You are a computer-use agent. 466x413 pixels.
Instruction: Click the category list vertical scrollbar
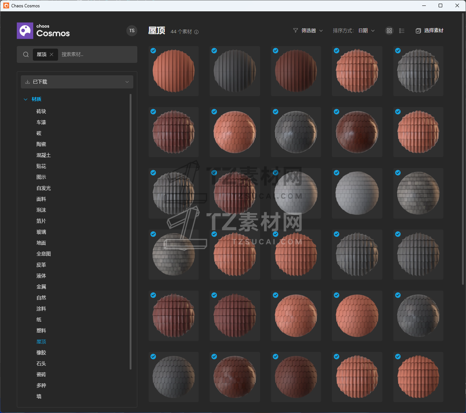[130, 231]
